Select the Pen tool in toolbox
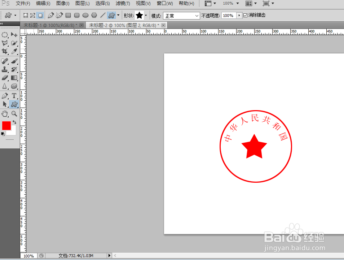Image resolution: width=344 pixels, height=260 pixels. coord(5,96)
